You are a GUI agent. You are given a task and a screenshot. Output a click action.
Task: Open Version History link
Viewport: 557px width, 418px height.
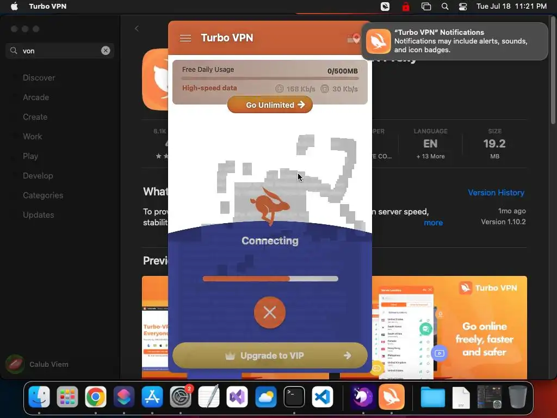point(496,192)
